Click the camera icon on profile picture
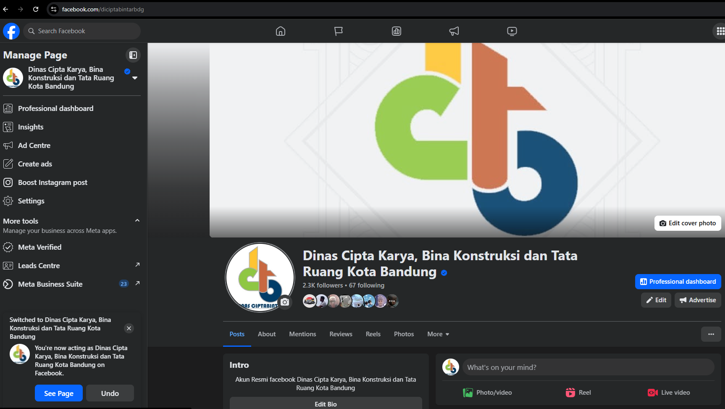The height and width of the screenshot is (409, 725). pyautogui.click(x=285, y=302)
